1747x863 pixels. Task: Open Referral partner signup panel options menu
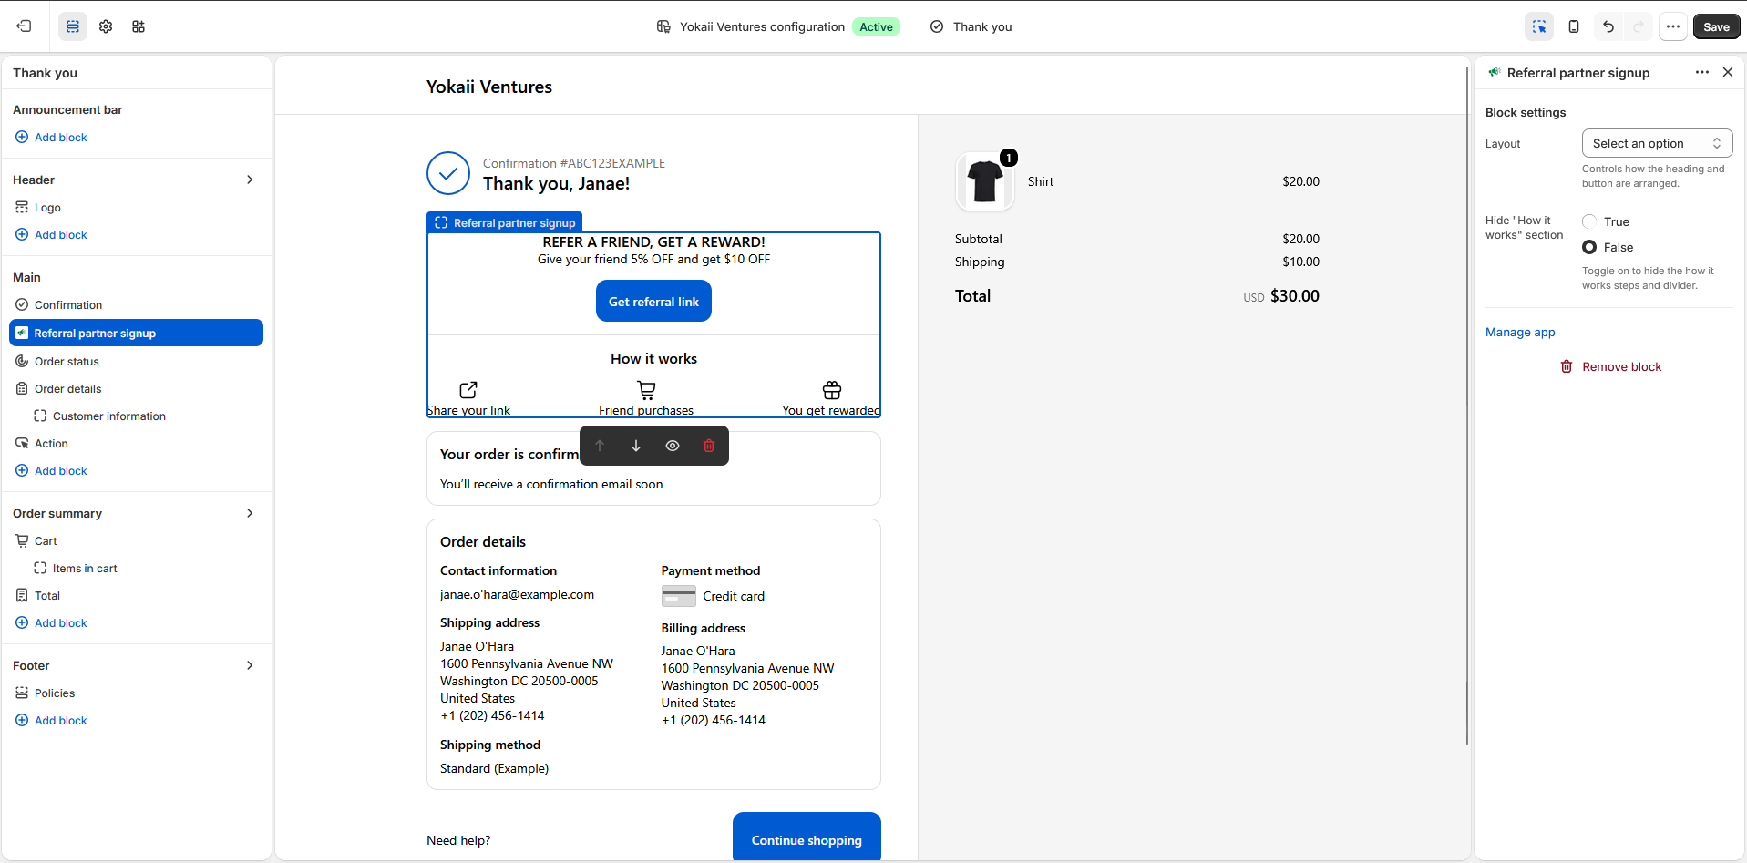click(x=1702, y=72)
